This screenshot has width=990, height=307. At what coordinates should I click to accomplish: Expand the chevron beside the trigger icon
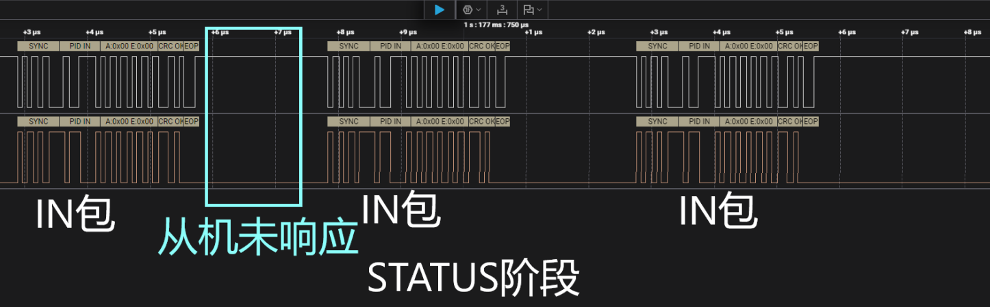(x=478, y=10)
